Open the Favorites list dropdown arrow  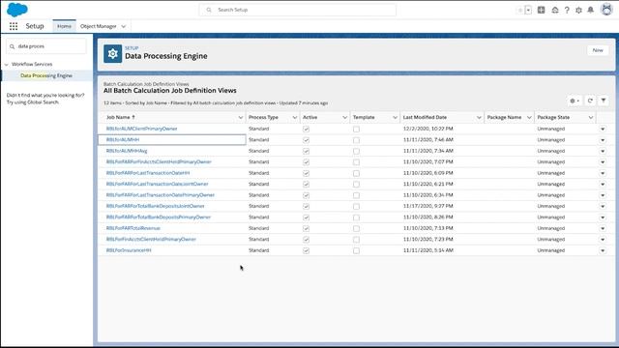click(528, 11)
